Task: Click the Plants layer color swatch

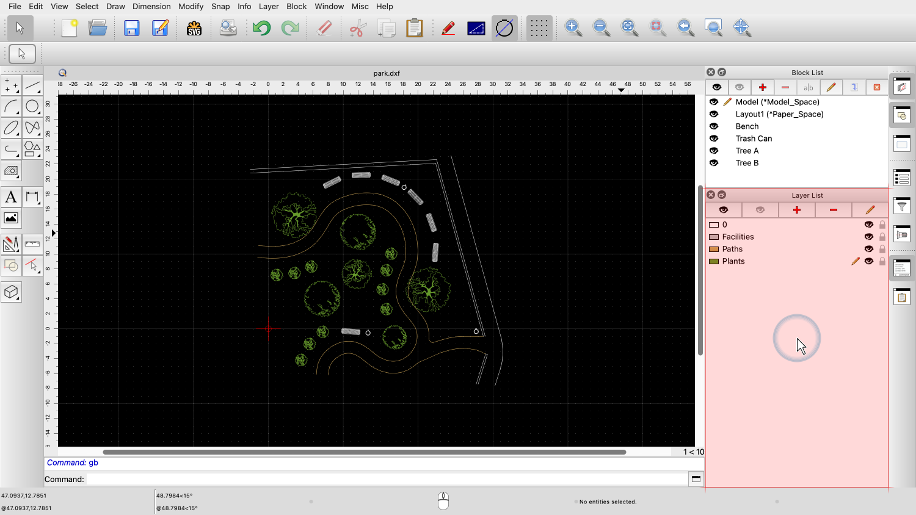Action: 713,261
